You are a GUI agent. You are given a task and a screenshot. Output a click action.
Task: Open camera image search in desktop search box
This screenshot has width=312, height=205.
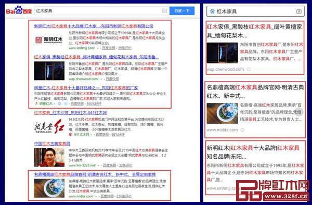[164, 11]
